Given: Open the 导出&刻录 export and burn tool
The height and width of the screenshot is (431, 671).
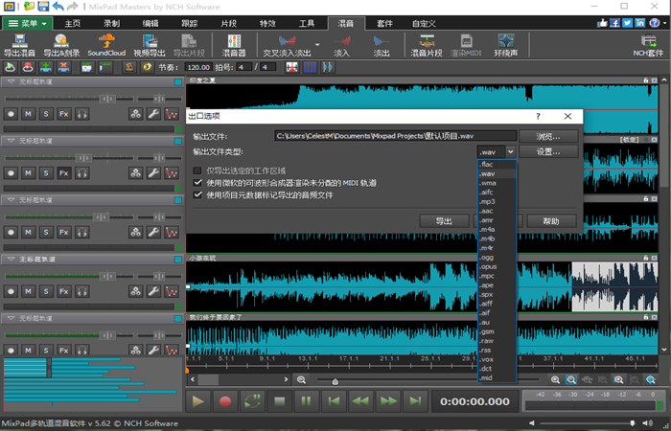Looking at the screenshot, I should point(61,45).
